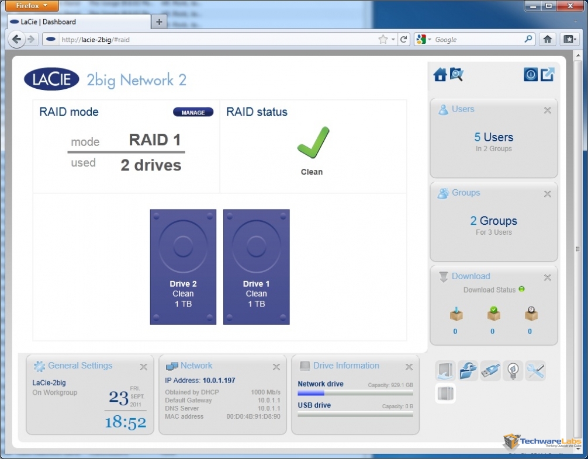Click the IP Address 10.0.1.197 text
Image resolution: width=588 pixels, height=459 pixels.
200,380
